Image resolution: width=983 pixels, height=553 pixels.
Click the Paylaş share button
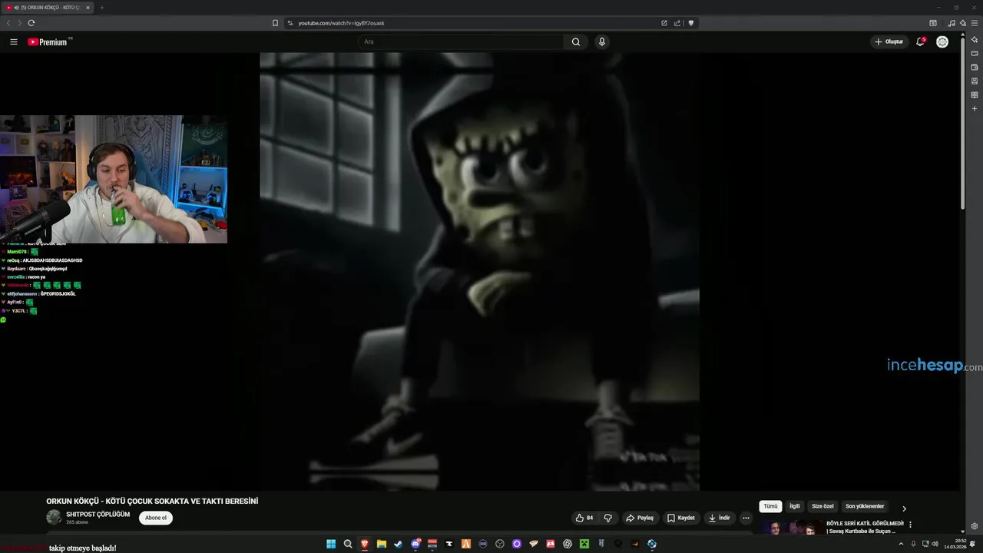pyautogui.click(x=640, y=518)
